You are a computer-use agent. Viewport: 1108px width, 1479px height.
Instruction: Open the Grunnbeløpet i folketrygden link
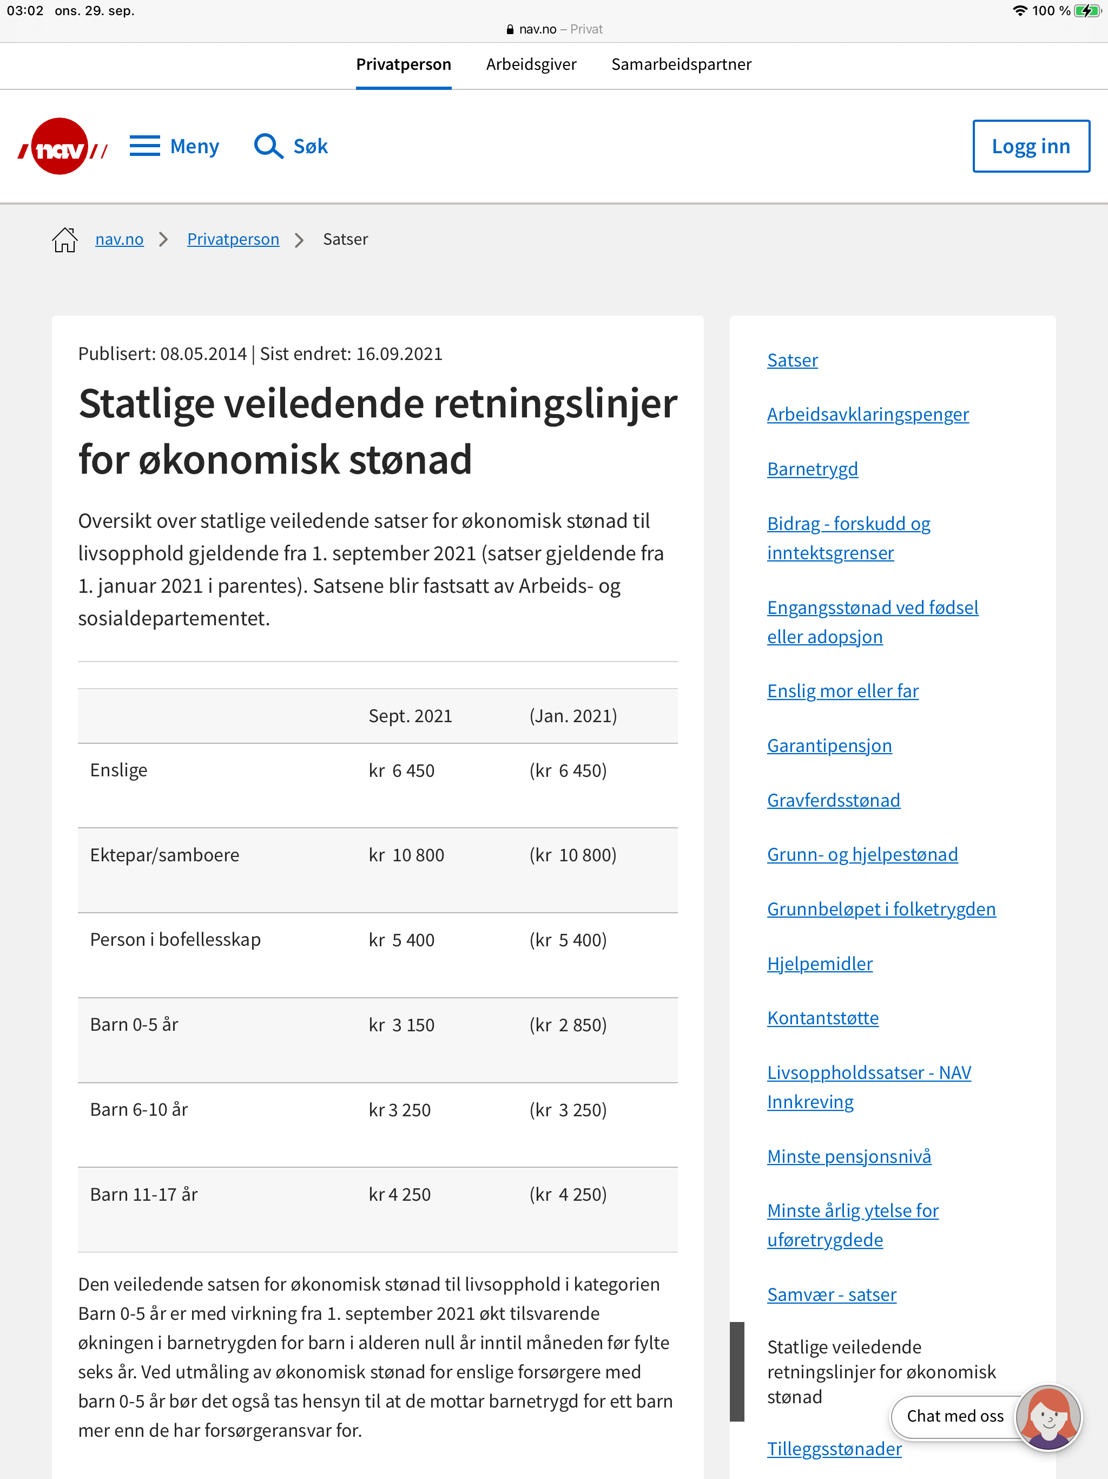click(881, 909)
